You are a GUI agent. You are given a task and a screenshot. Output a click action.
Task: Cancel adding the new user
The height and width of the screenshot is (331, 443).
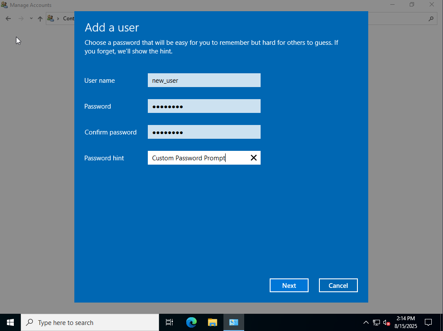338,285
